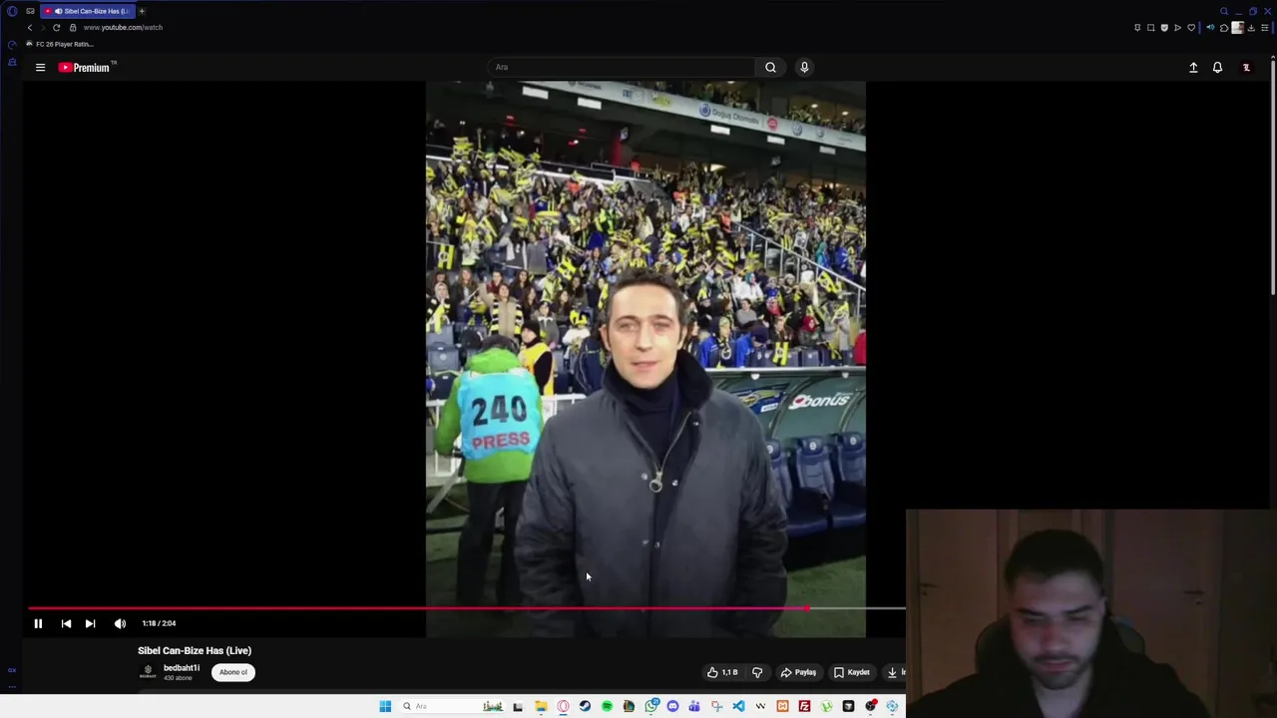Like the video (1,1 B)
Image resolution: width=1277 pixels, height=718 pixels.
(x=723, y=672)
